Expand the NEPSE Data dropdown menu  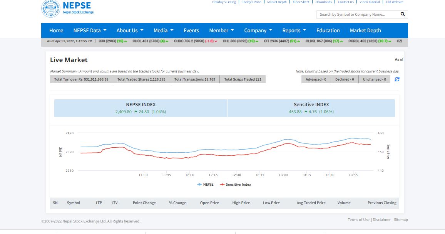(x=90, y=30)
